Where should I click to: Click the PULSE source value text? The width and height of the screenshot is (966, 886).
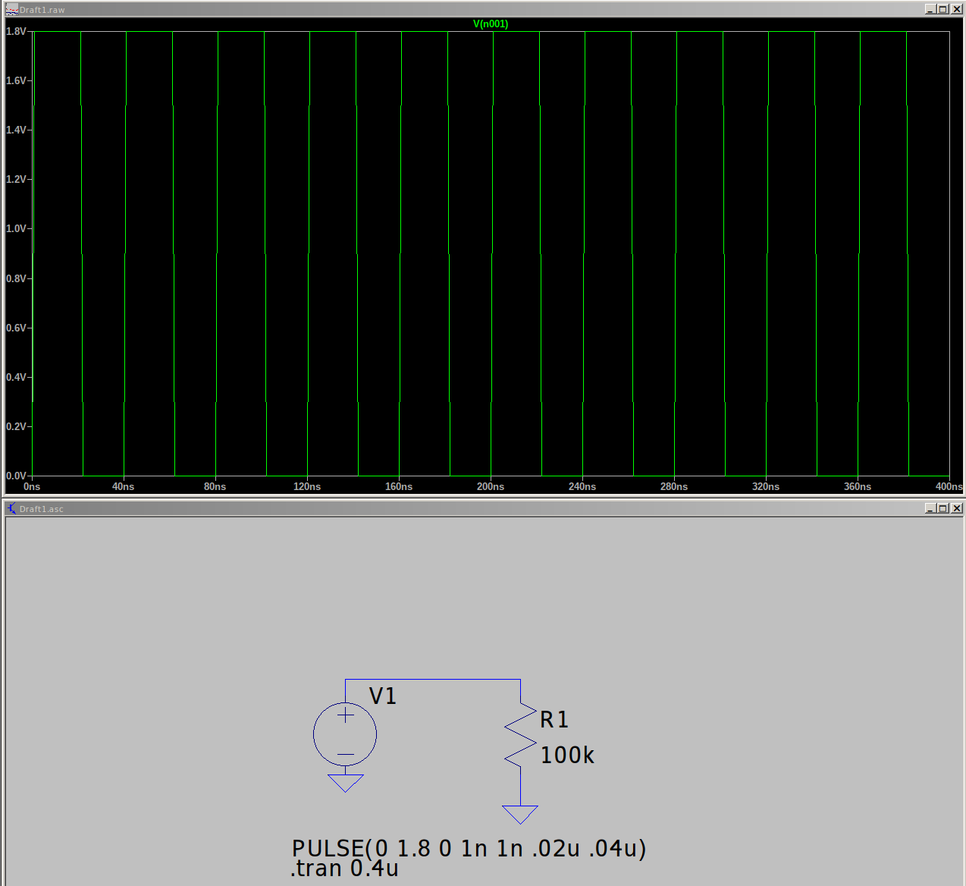click(x=469, y=848)
